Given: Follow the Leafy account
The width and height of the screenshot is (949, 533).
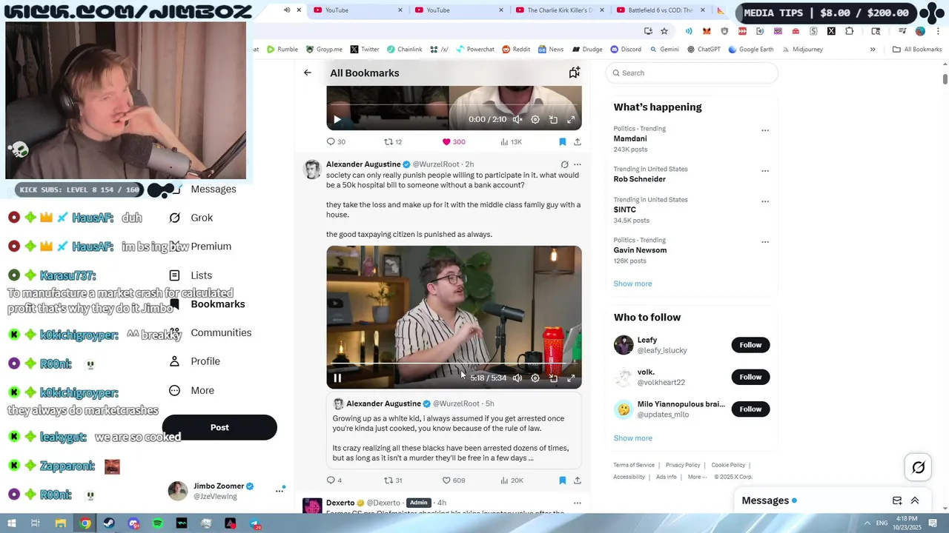Looking at the screenshot, I should coord(750,345).
